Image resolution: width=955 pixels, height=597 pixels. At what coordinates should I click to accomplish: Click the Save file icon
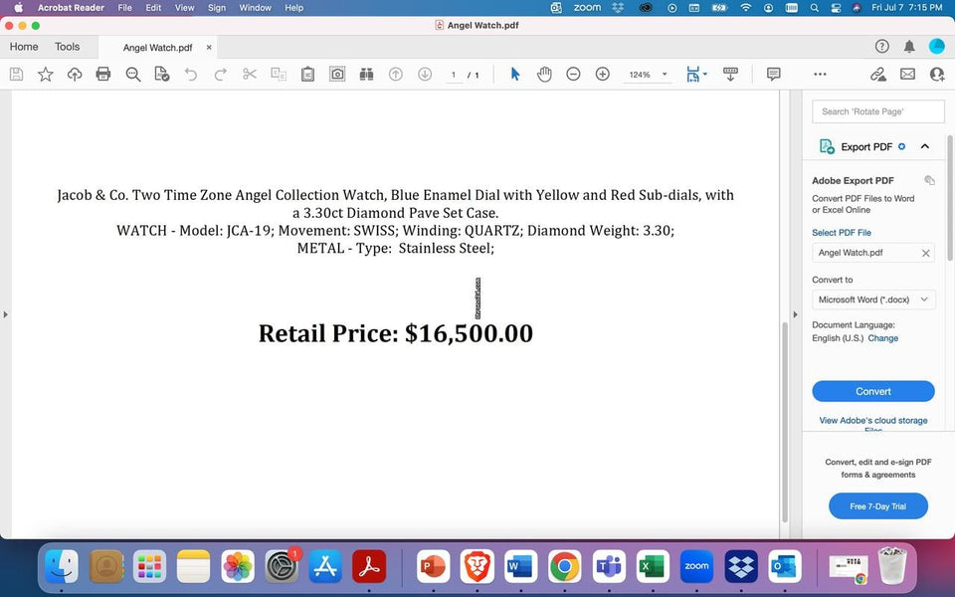tap(17, 75)
